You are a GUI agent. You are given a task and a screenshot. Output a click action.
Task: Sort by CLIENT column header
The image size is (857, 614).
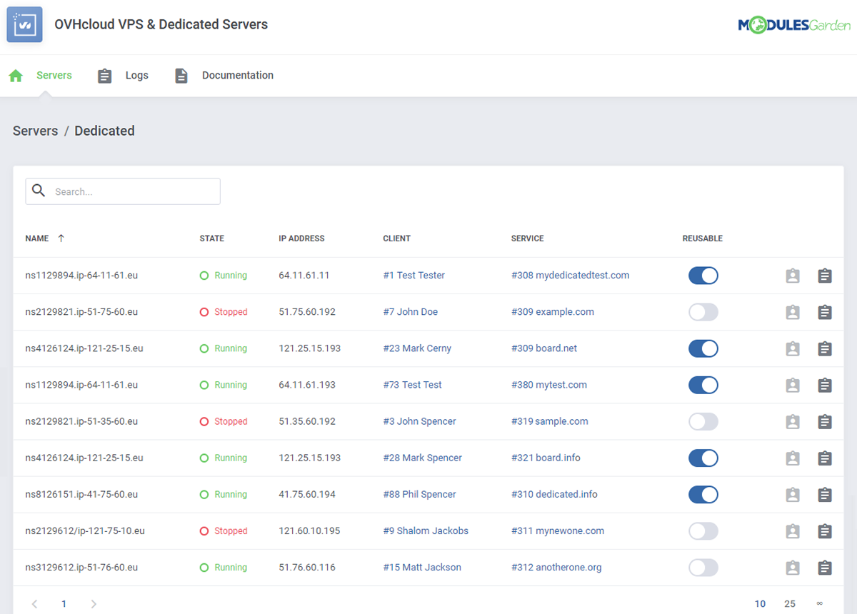(x=397, y=238)
